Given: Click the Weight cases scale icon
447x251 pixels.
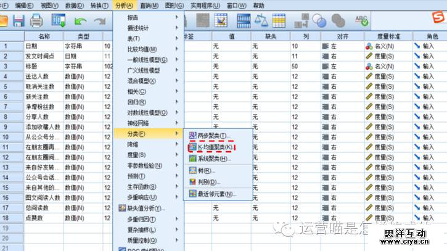Looking at the screenshot, I should [x=261, y=20].
